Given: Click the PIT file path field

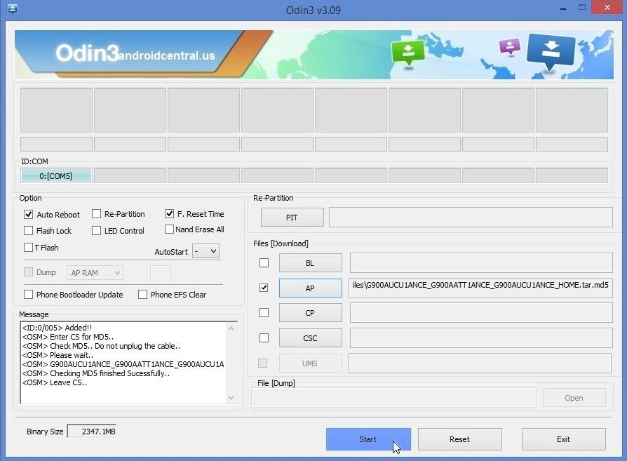Looking at the screenshot, I should point(471,218).
